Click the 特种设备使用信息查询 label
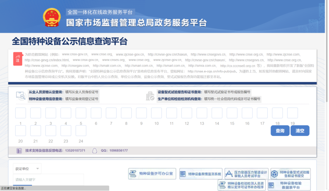Viewport: 329px width, 191px height. (x=46, y=99)
